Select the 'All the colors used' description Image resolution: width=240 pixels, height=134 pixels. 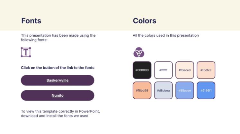(165, 35)
